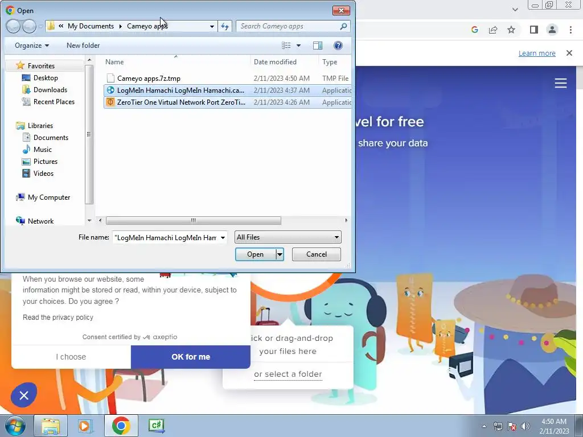The width and height of the screenshot is (583, 437).
Task: Click the taskbar clock showing 4:50 AM
Action: (x=554, y=426)
